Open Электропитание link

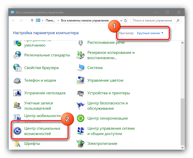(102, 144)
